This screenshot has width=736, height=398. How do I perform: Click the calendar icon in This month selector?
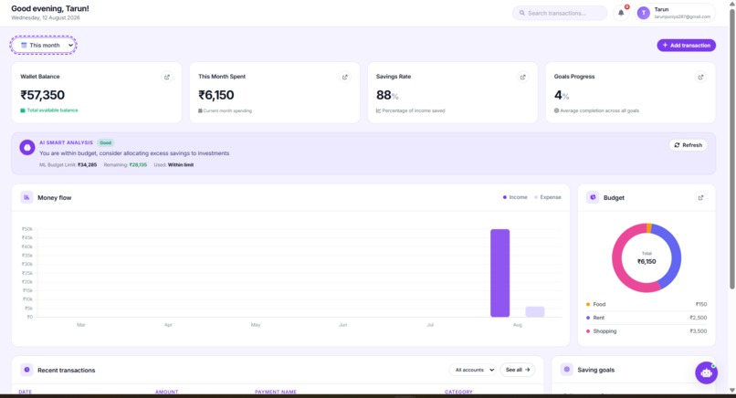[24, 45]
